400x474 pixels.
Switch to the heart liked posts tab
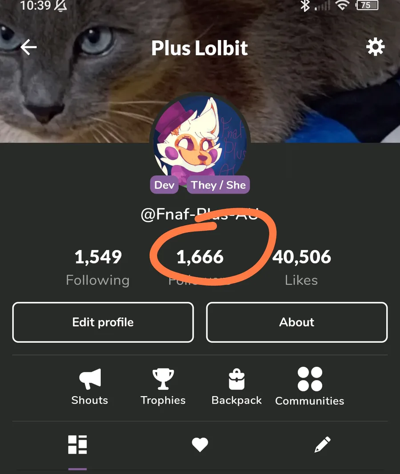[x=200, y=445]
